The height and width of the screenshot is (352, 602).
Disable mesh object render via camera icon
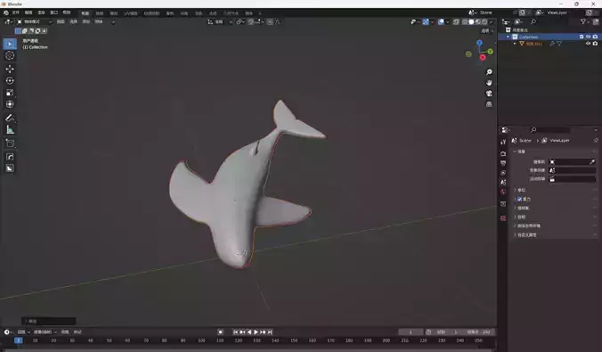tap(595, 44)
